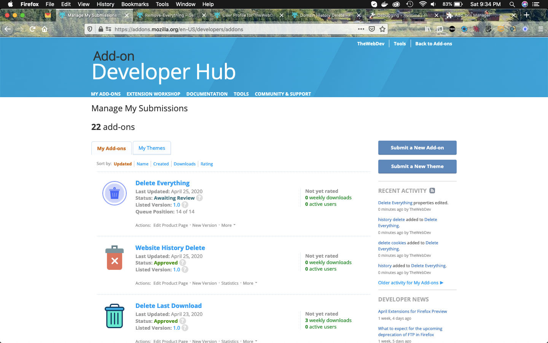The height and width of the screenshot is (343, 548).
Task: Click the notepad extension icon
Action: pos(489,29)
